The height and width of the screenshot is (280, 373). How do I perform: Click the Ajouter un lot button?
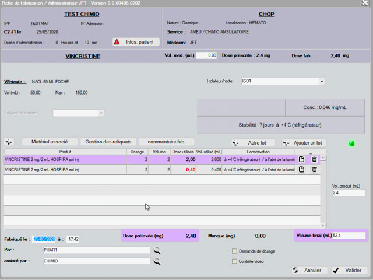(x=304, y=142)
